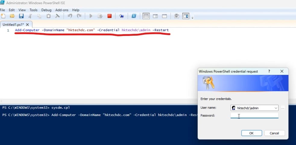Expand the User name dropdown list

276,108
